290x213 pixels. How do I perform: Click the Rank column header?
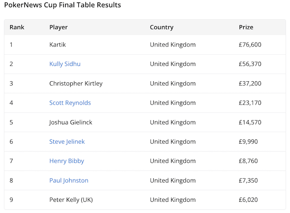click(17, 27)
